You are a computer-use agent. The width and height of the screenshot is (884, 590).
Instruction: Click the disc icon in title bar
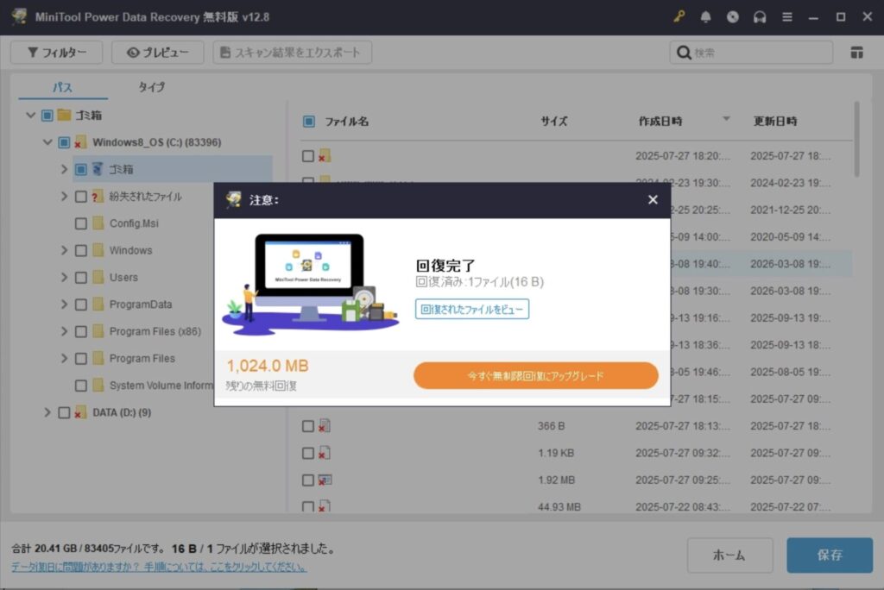click(x=732, y=16)
